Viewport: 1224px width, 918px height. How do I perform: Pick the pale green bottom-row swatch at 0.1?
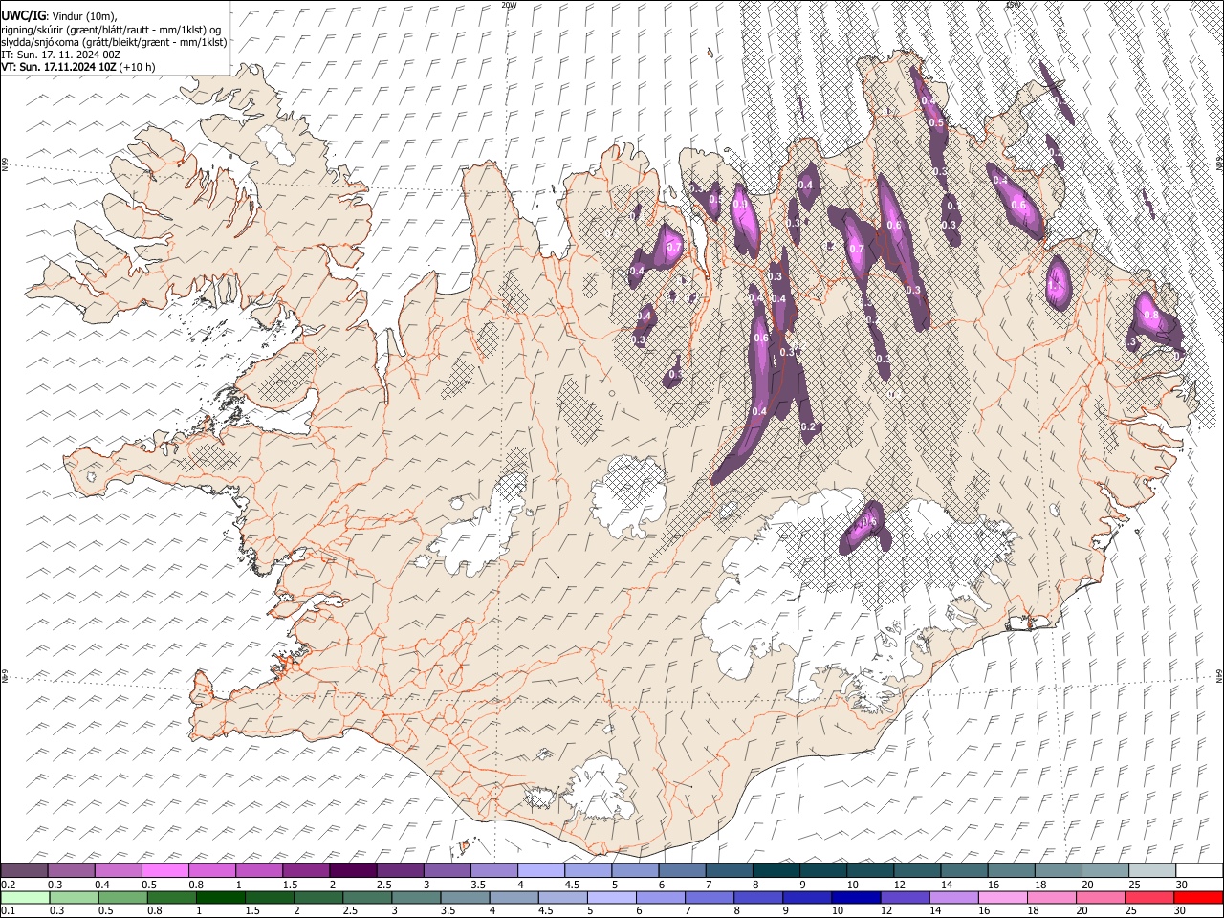pyautogui.click(x=24, y=897)
